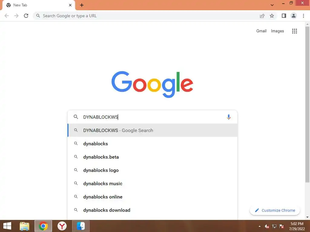Open the network tray icon

click(x=274, y=226)
